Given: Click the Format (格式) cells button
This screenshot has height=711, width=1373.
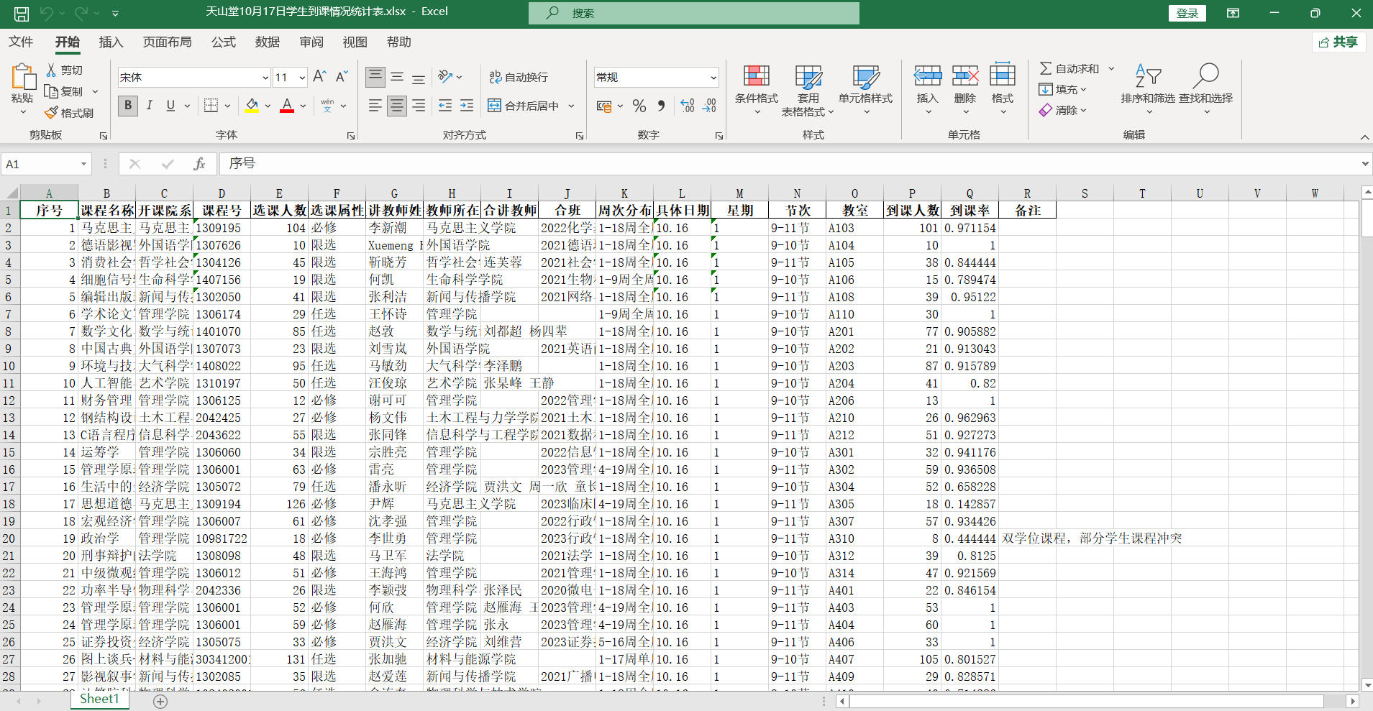Looking at the screenshot, I should point(1003,89).
